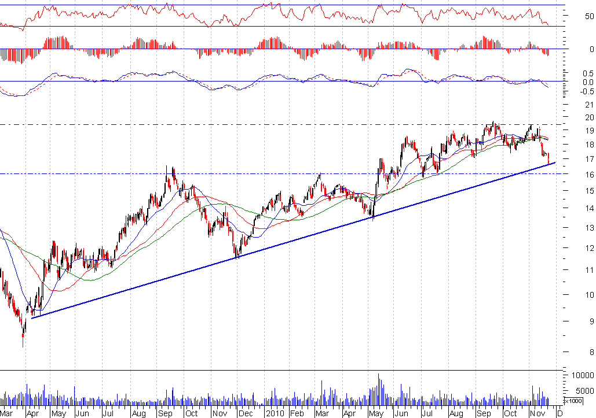Select the '10000' volume scale value
596x418 pixels.
(583, 375)
